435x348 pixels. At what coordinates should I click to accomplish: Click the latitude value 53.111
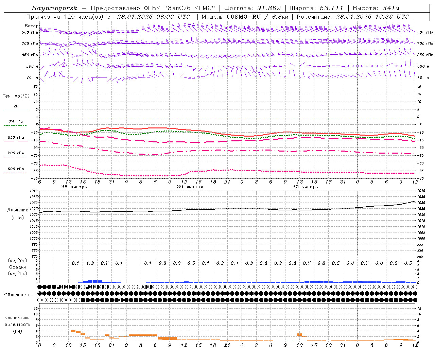(331, 8)
